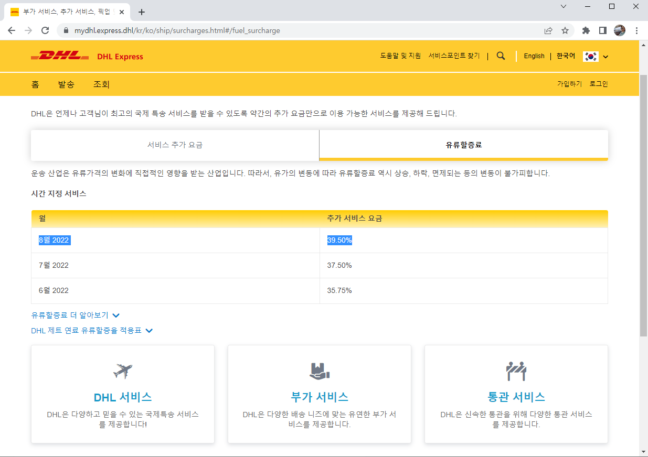Switch language to English
648x457 pixels.
[534, 56]
